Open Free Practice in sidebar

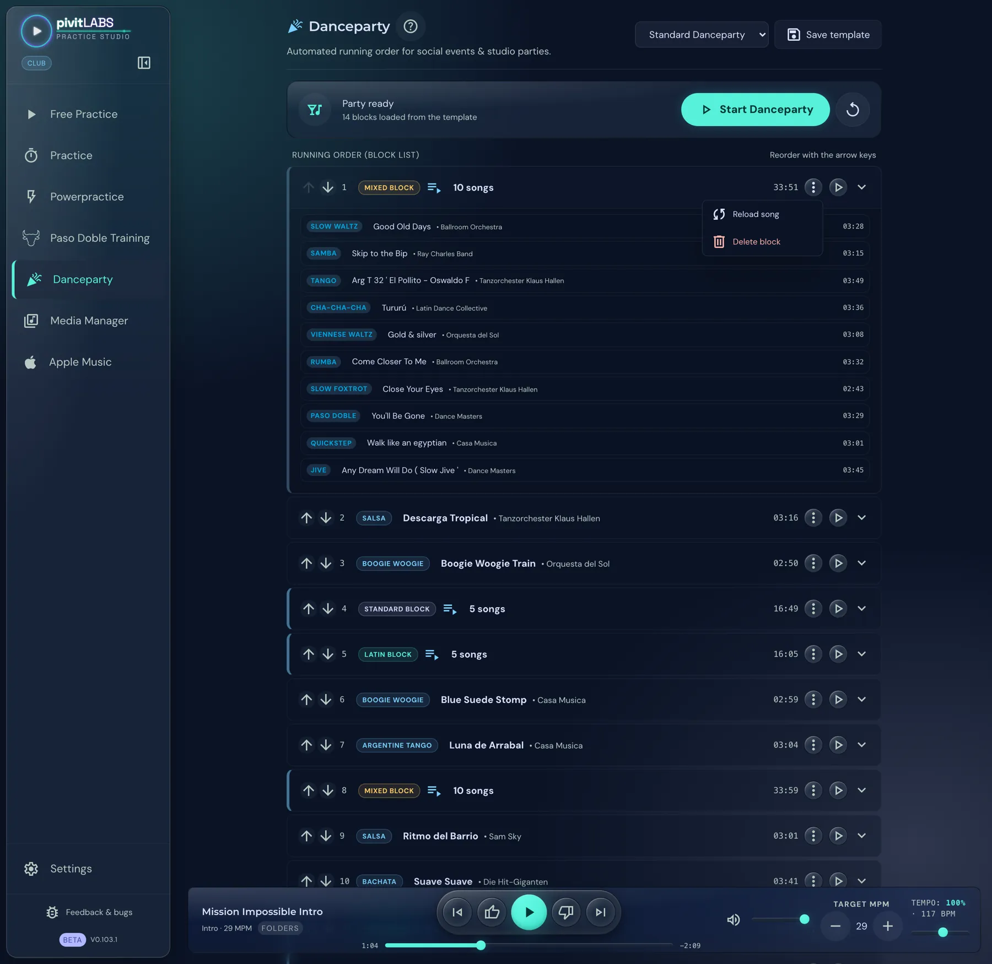[x=89, y=114]
